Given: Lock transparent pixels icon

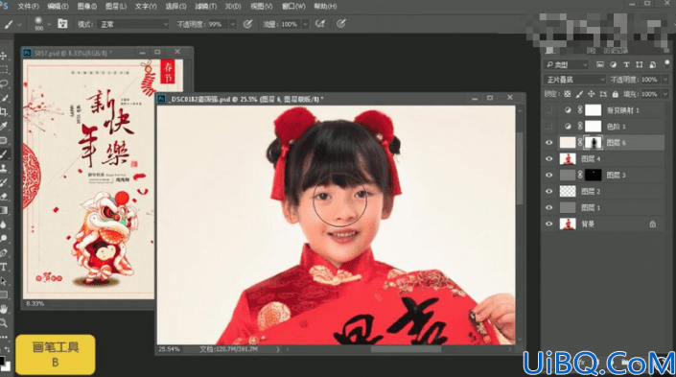Looking at the screenshot, I should 568,94.
